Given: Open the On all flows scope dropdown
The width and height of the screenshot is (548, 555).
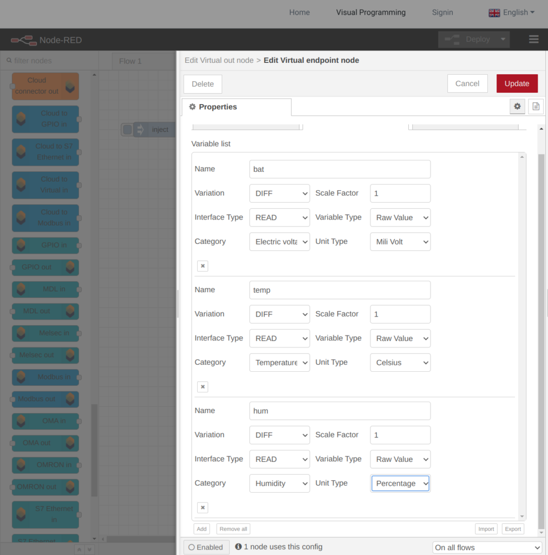Looking at the screenshot, I should click(487, 547).
